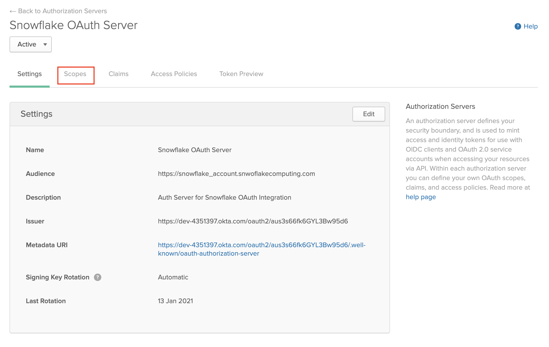Image resolution: width=549 pixels, height=347 pixels.
Task: Click the Audience value text
Action: click(236, 173)
